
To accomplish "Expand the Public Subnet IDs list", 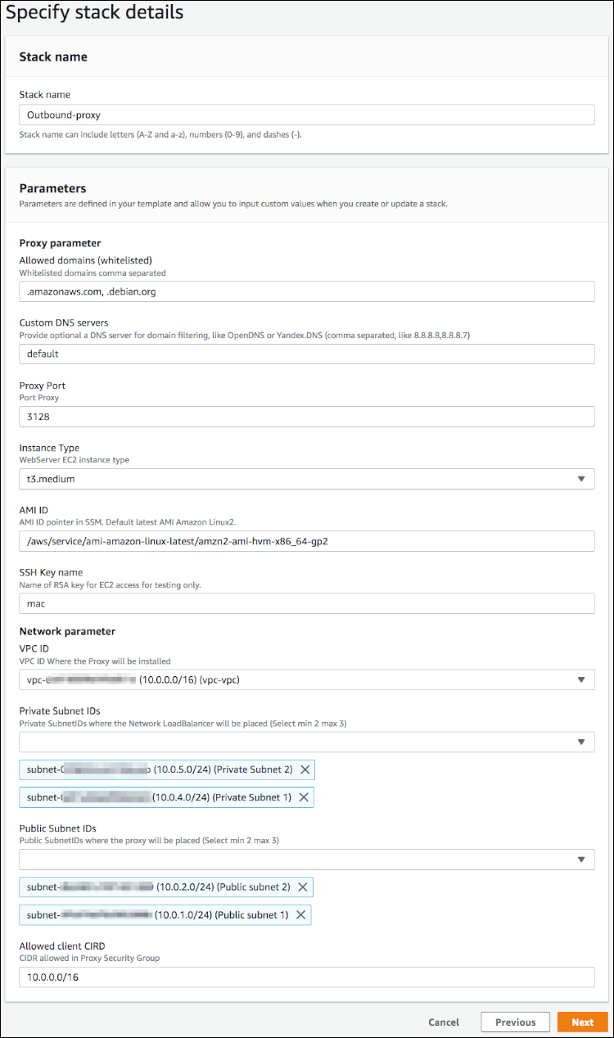I will [x=583, y=860].
